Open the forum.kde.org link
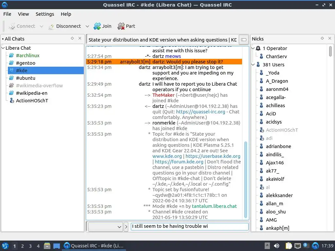Screen dimensions: 335x251 coord(179,162)
